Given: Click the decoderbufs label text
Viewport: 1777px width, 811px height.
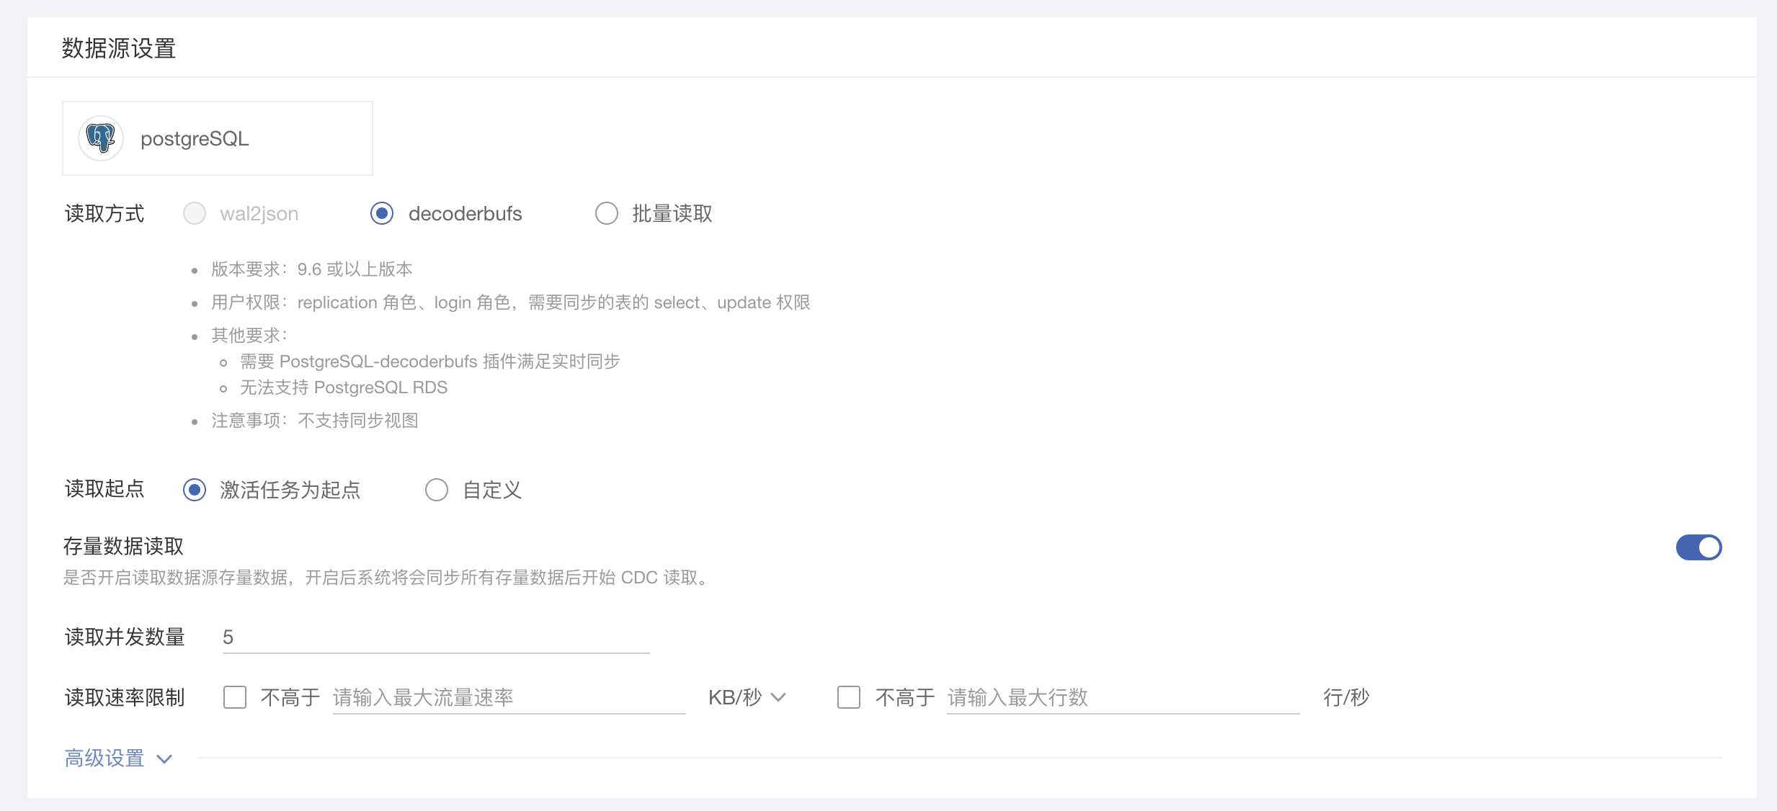Looking at the screenshot, I should pos(465,213).
